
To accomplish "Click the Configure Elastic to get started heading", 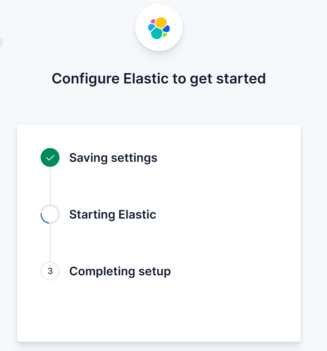I will (x=159, y=79).
